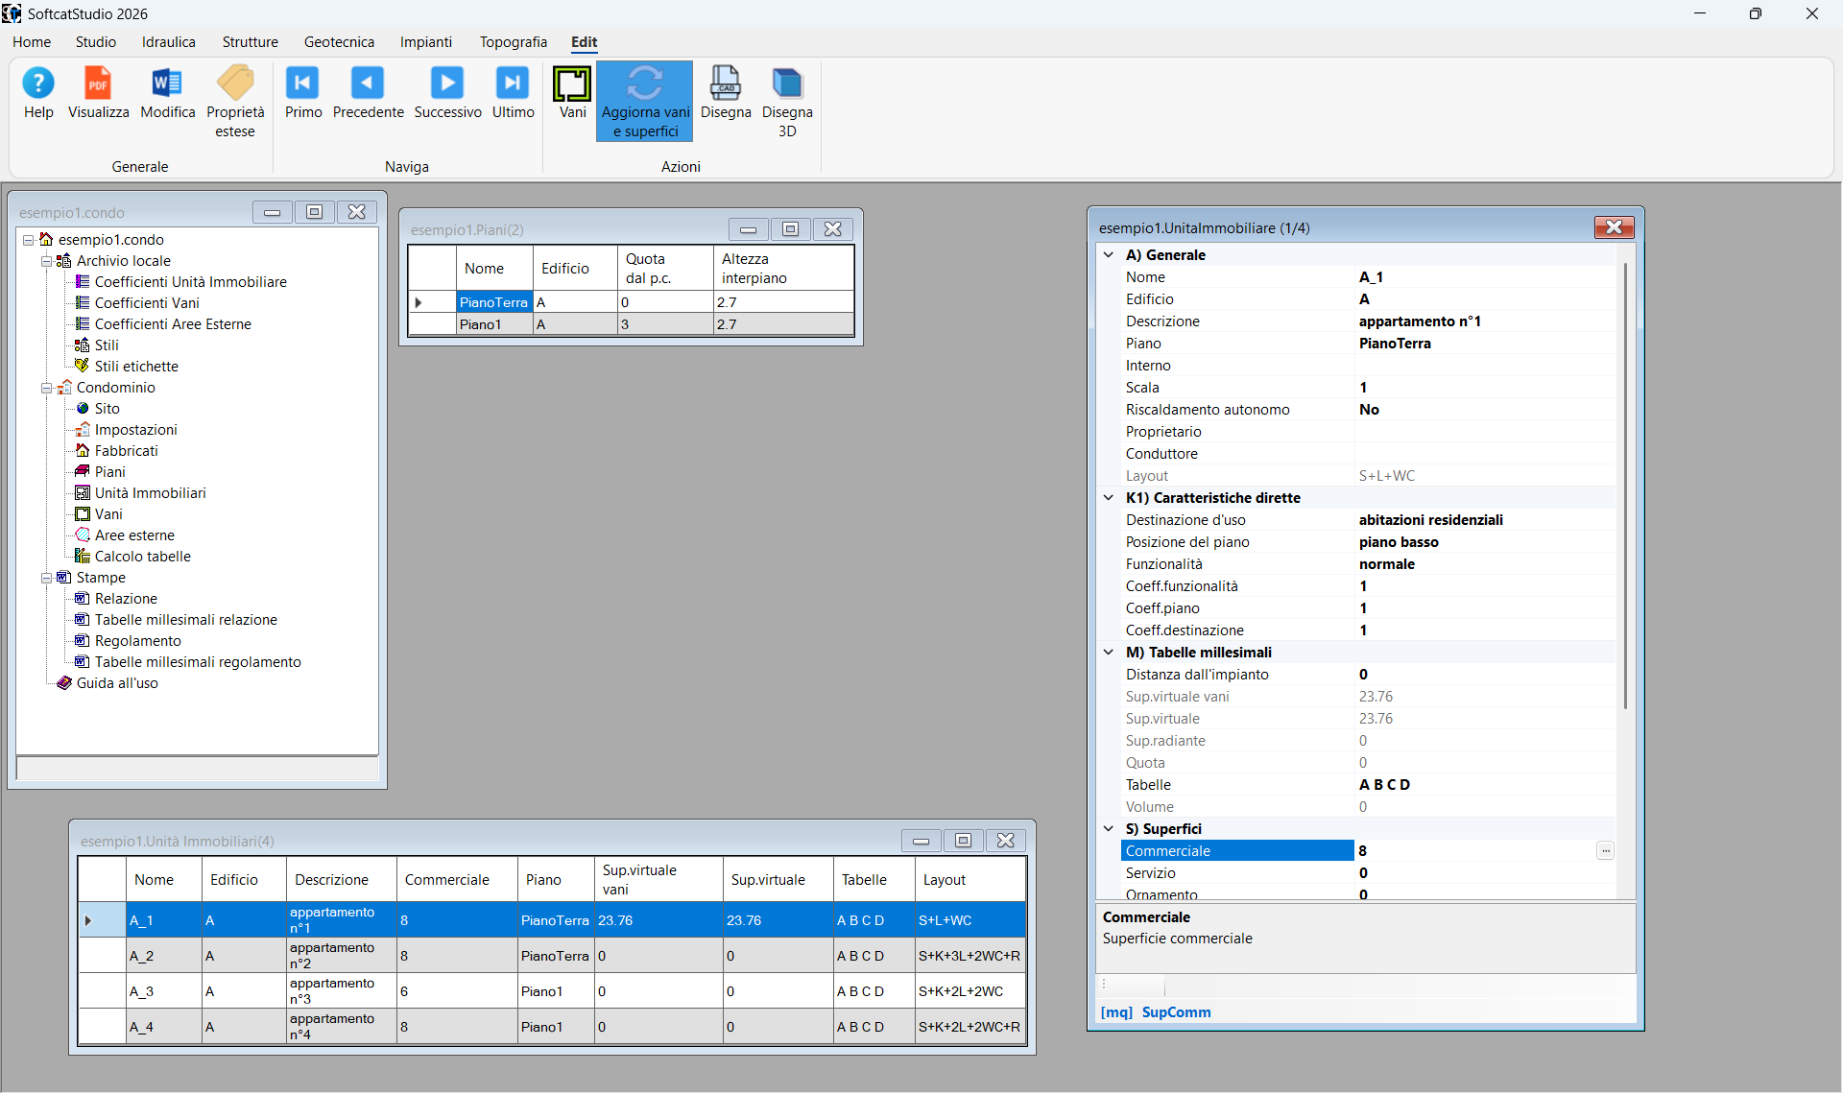Viewport: 1843px width, 1094px height.
Task: Open Calcolo tabelle tree item
Action: point(142,557)
